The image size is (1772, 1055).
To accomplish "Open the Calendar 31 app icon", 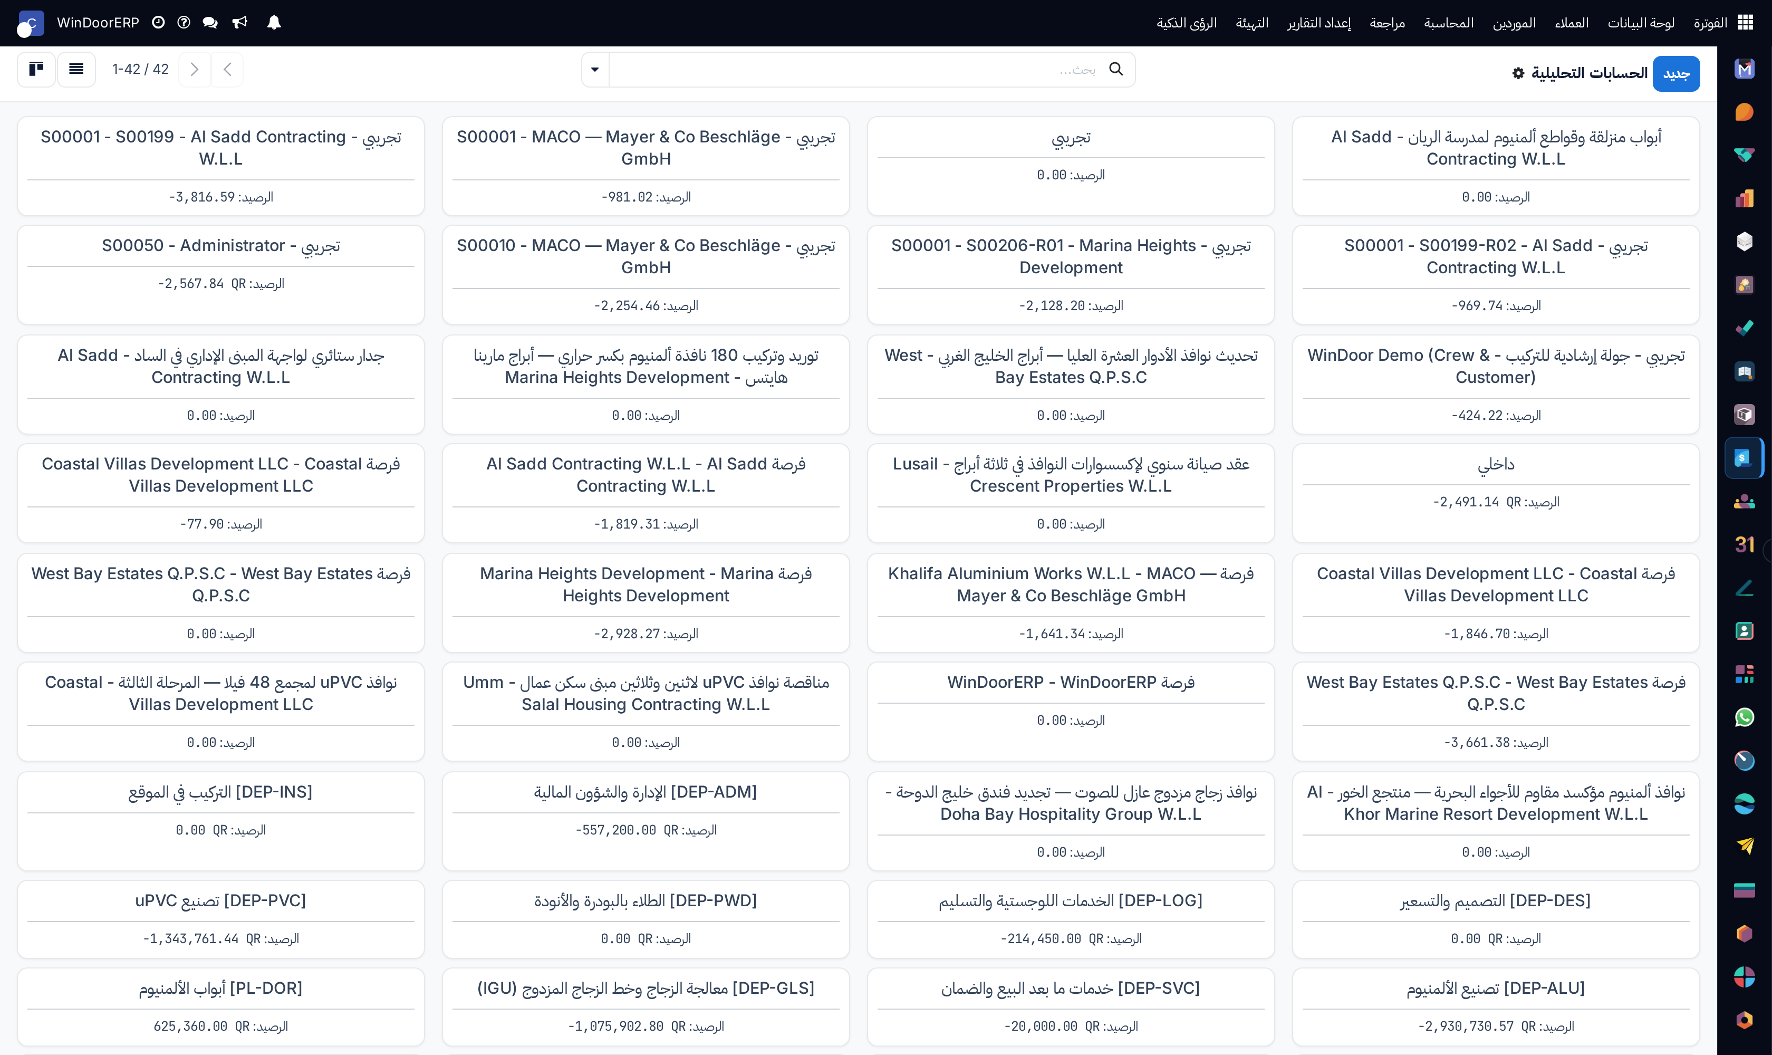I will (1744, 544).
